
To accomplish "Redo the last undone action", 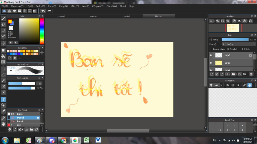I will click(x=49, y=11).
